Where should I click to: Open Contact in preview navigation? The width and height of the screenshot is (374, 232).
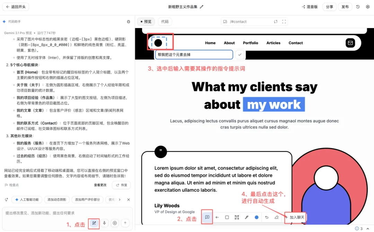tap(295, 43)
